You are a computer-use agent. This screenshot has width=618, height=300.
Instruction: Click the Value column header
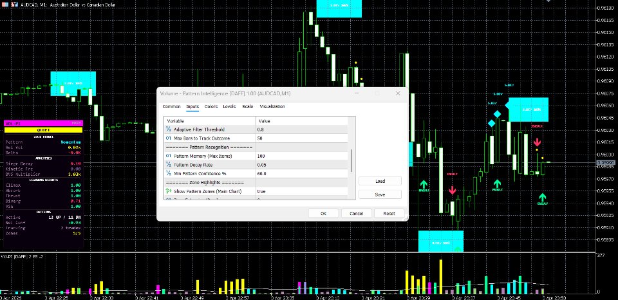coord(301,121)
